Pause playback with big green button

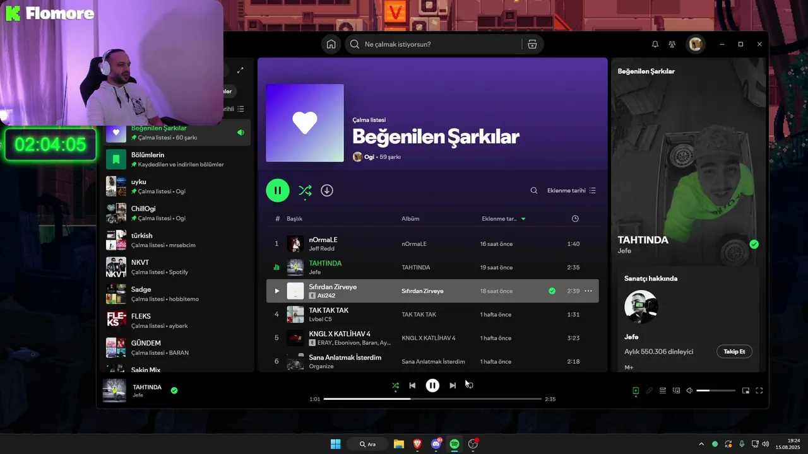[x=278, y=190]
